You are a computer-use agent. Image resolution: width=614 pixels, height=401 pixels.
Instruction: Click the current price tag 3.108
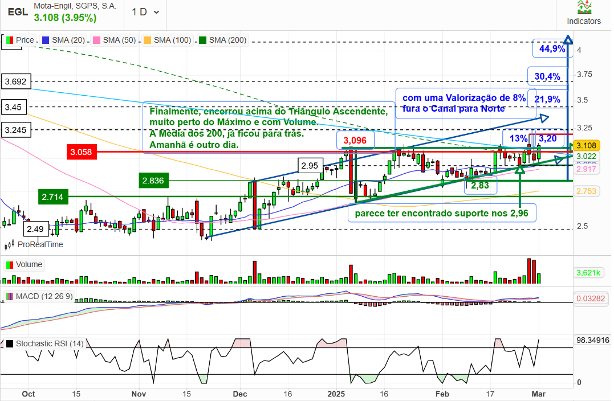click(586, 146)
